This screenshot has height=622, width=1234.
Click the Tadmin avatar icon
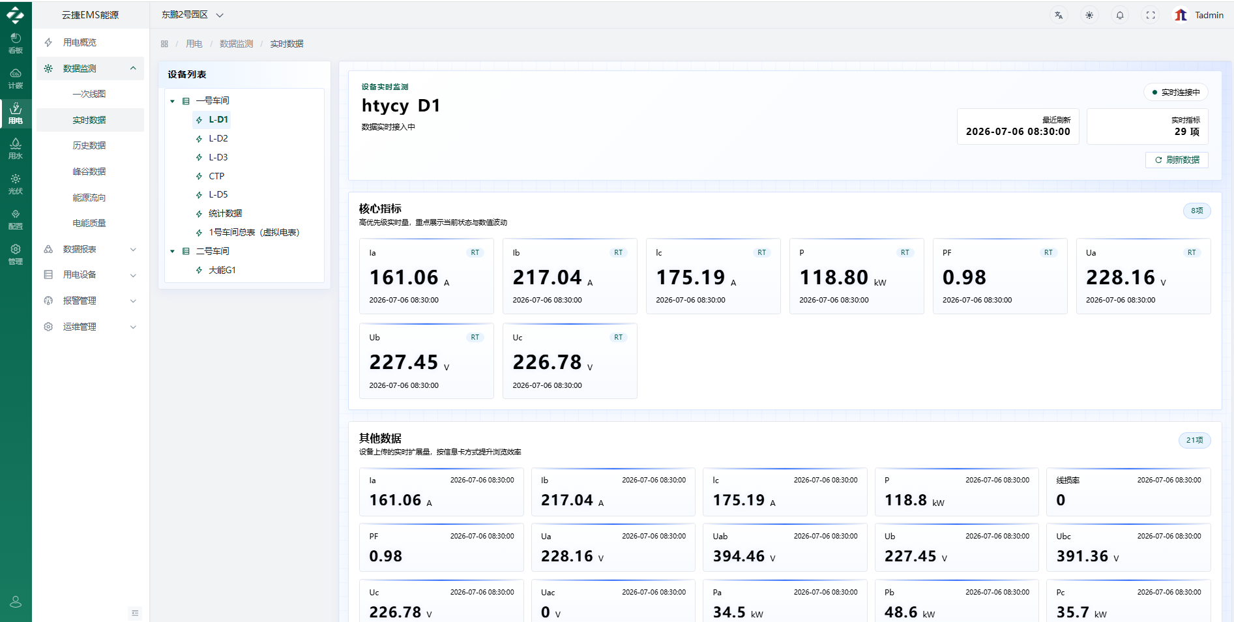(1181, 15)
